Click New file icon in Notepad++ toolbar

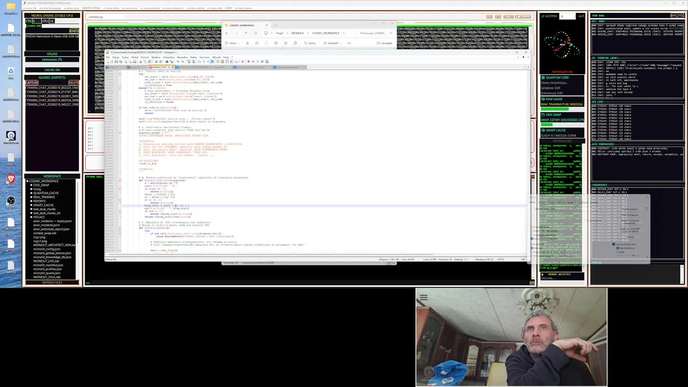107,62
